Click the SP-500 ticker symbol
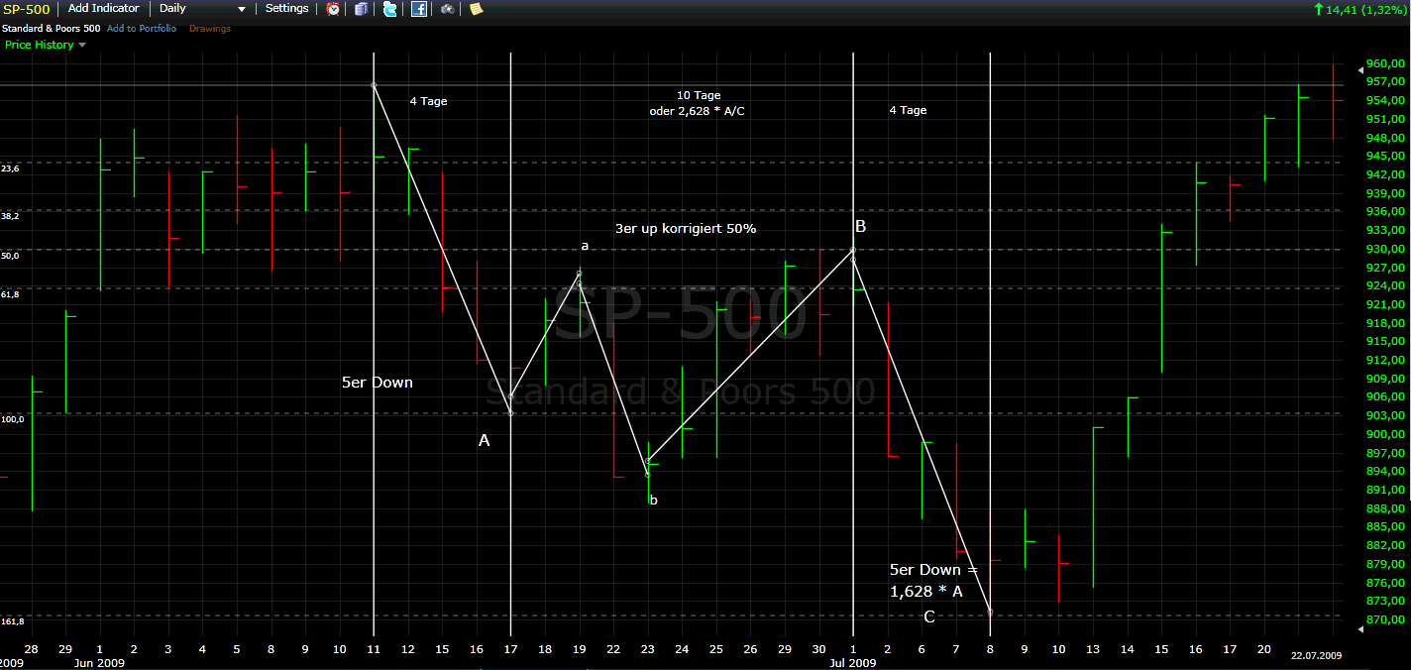Screen dimensions: 1411x670 [x=26, y=9]
